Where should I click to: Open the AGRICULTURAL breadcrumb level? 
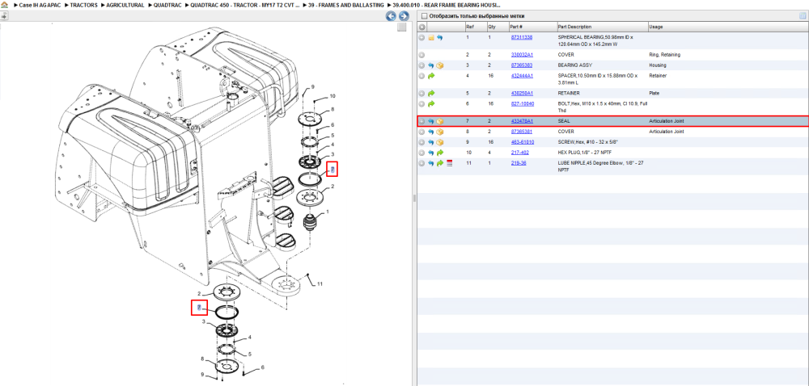pos(125,5)
